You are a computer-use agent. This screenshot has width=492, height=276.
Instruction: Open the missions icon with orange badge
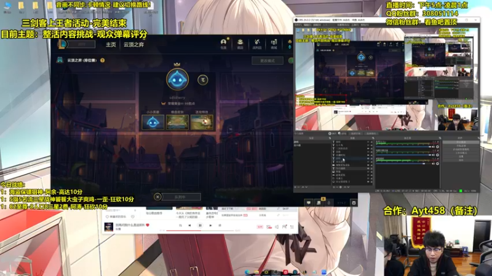point(319,202)
